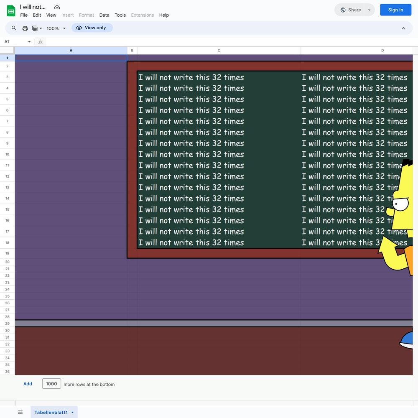
Task: Click cell D3 chalkboard text line
Action: pyautogui.click(x=357, y=77)
